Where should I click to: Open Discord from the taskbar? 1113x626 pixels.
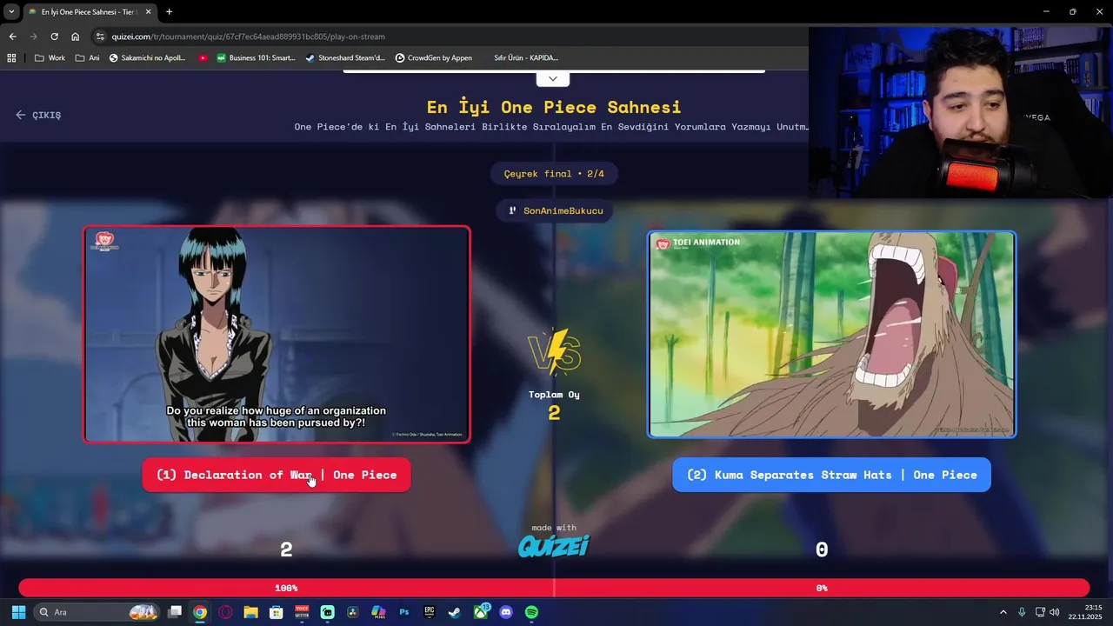point(506,612)
